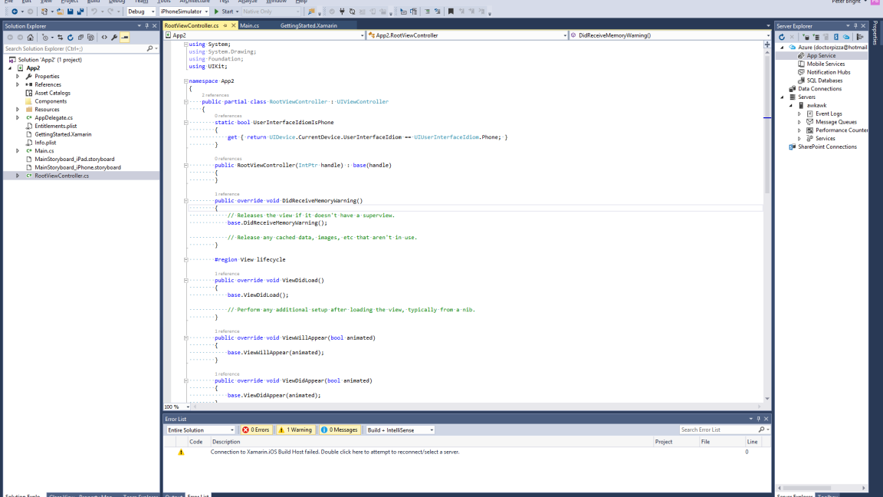
Task: Switch to the Main.cs tab
Action: click(x=250, y=26)
